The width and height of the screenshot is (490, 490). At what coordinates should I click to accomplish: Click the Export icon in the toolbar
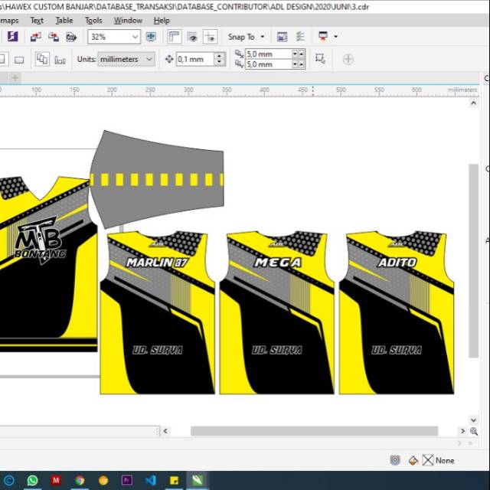(54, 37)
